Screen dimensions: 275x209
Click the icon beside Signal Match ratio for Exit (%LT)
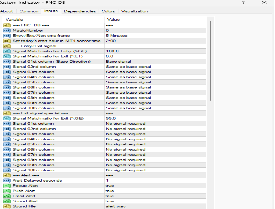pyautogui.click(x=7, y=56)
